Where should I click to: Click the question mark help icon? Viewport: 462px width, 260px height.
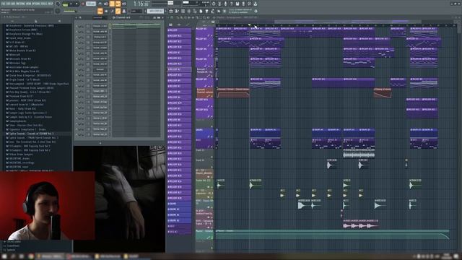point(232,4)
